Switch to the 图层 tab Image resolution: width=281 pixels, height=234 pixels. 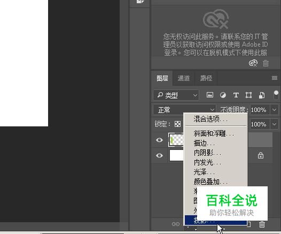tap(162, 78)
